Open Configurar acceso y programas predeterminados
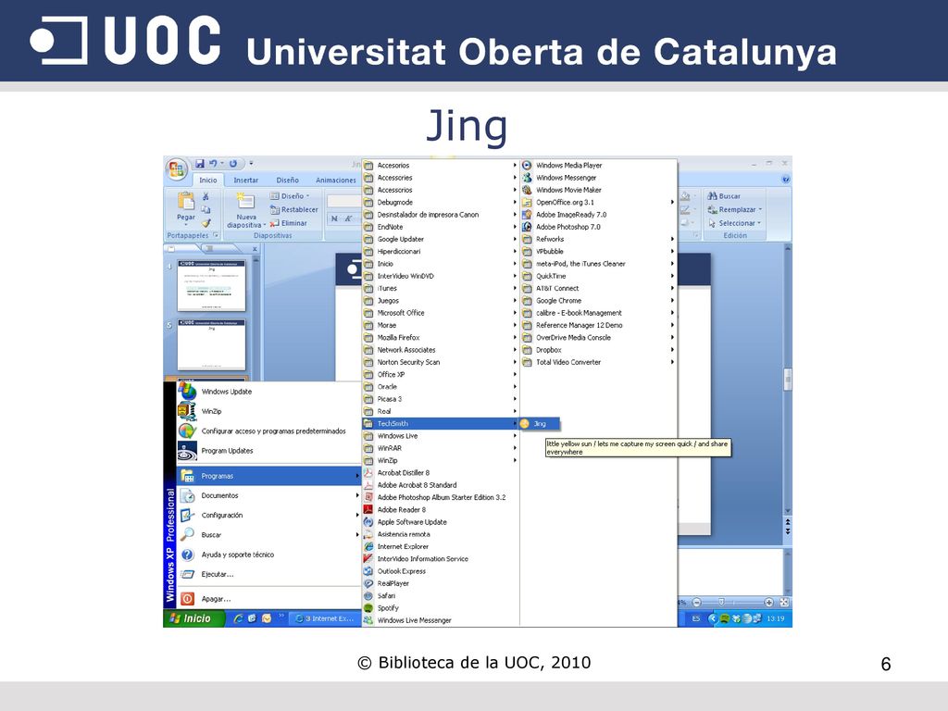Image resolution: width=948 pixels, height=711 pixels. [269, 431]
